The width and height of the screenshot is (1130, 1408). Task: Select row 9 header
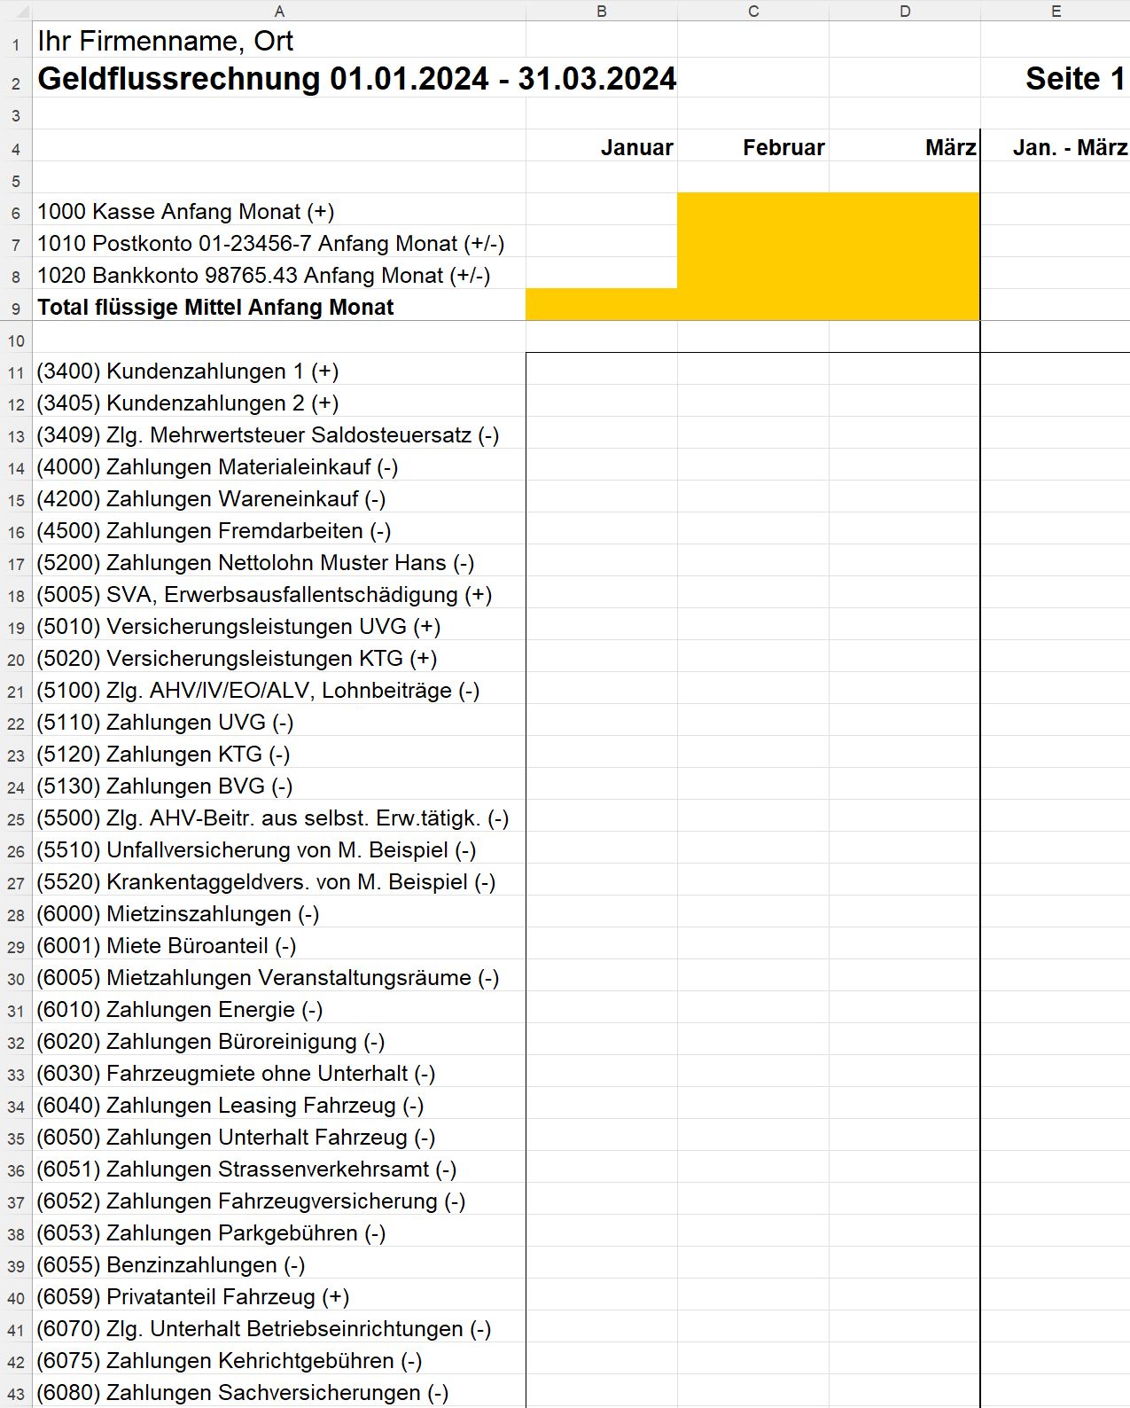[16, 309]
